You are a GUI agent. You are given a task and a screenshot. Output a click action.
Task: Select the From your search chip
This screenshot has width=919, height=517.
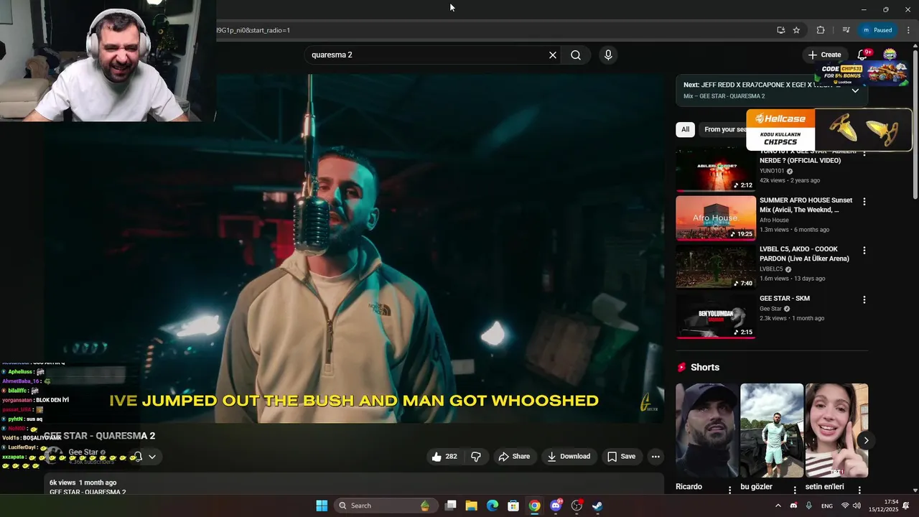click(x=724, y=129)
